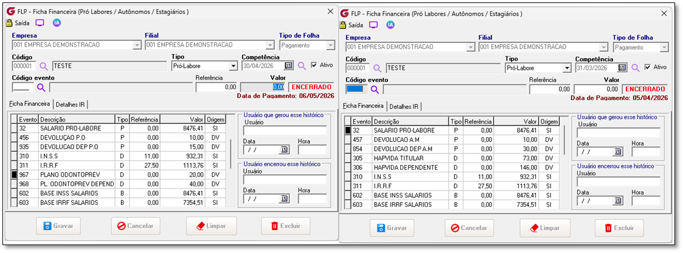Toggle Ativo checkbox in left window

pos(314,65)
